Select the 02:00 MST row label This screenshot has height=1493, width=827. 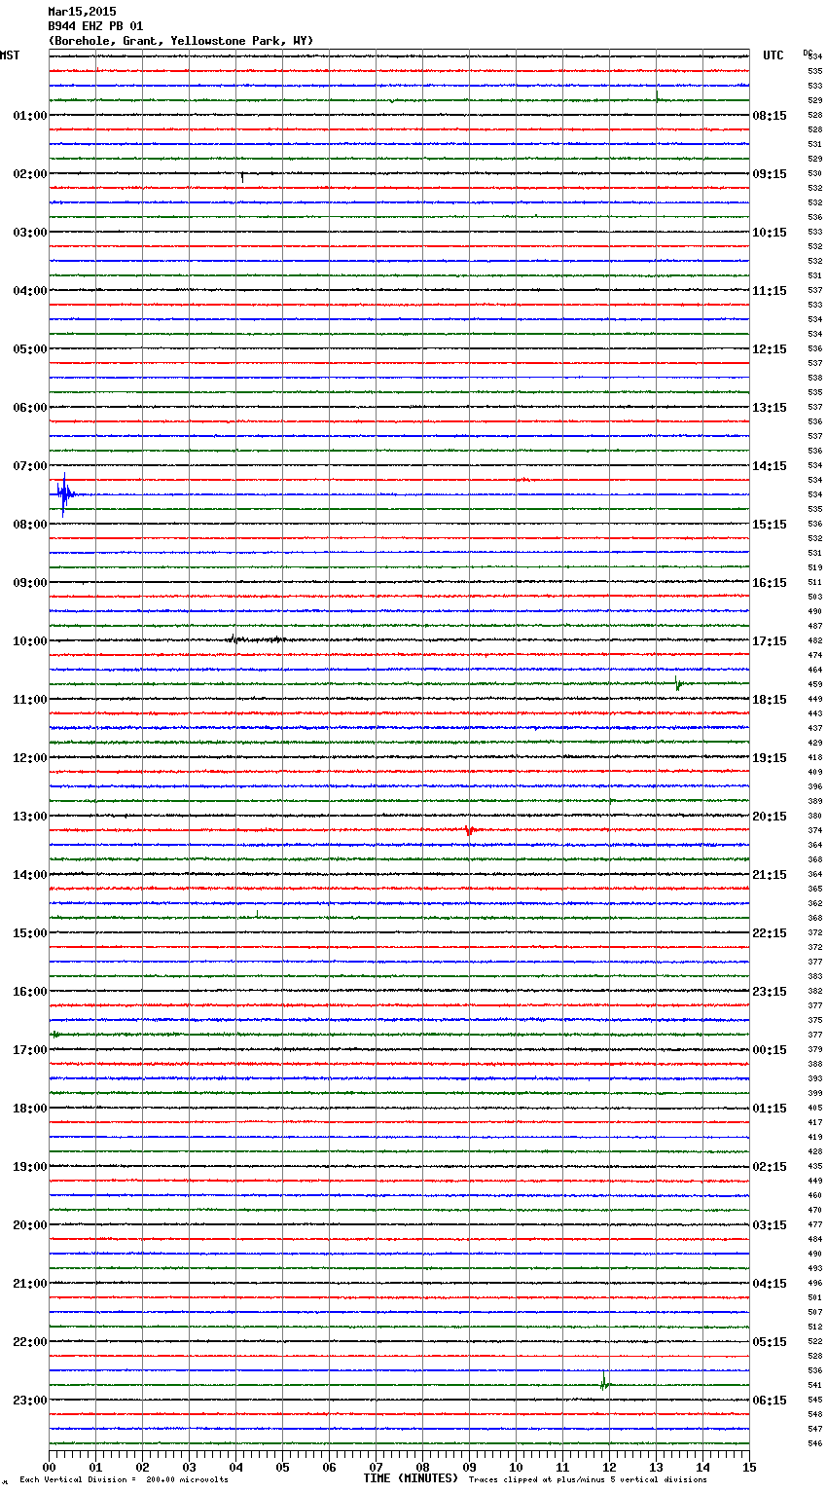point(30,174)
